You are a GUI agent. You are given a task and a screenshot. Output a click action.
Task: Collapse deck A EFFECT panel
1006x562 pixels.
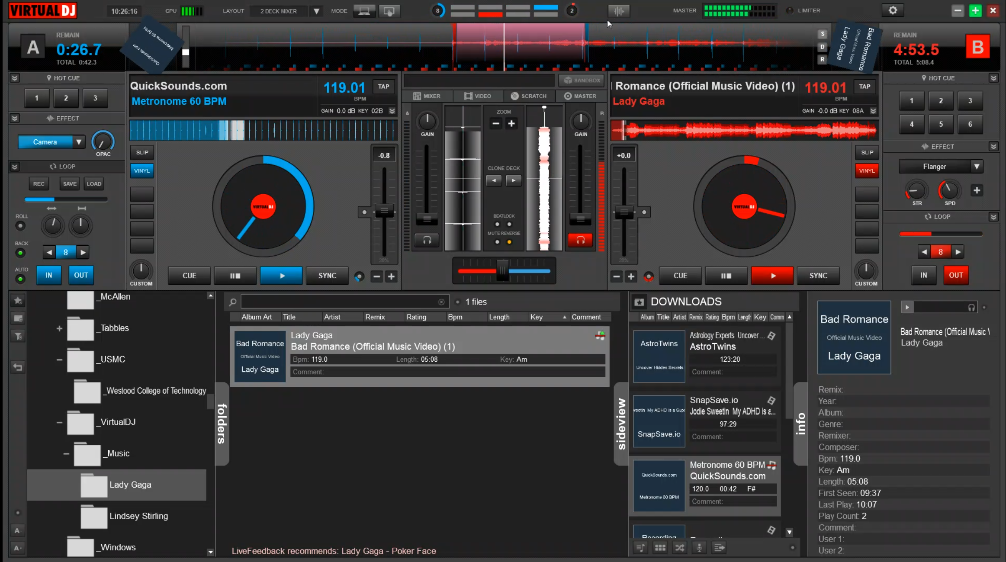(x=15, y=118)
